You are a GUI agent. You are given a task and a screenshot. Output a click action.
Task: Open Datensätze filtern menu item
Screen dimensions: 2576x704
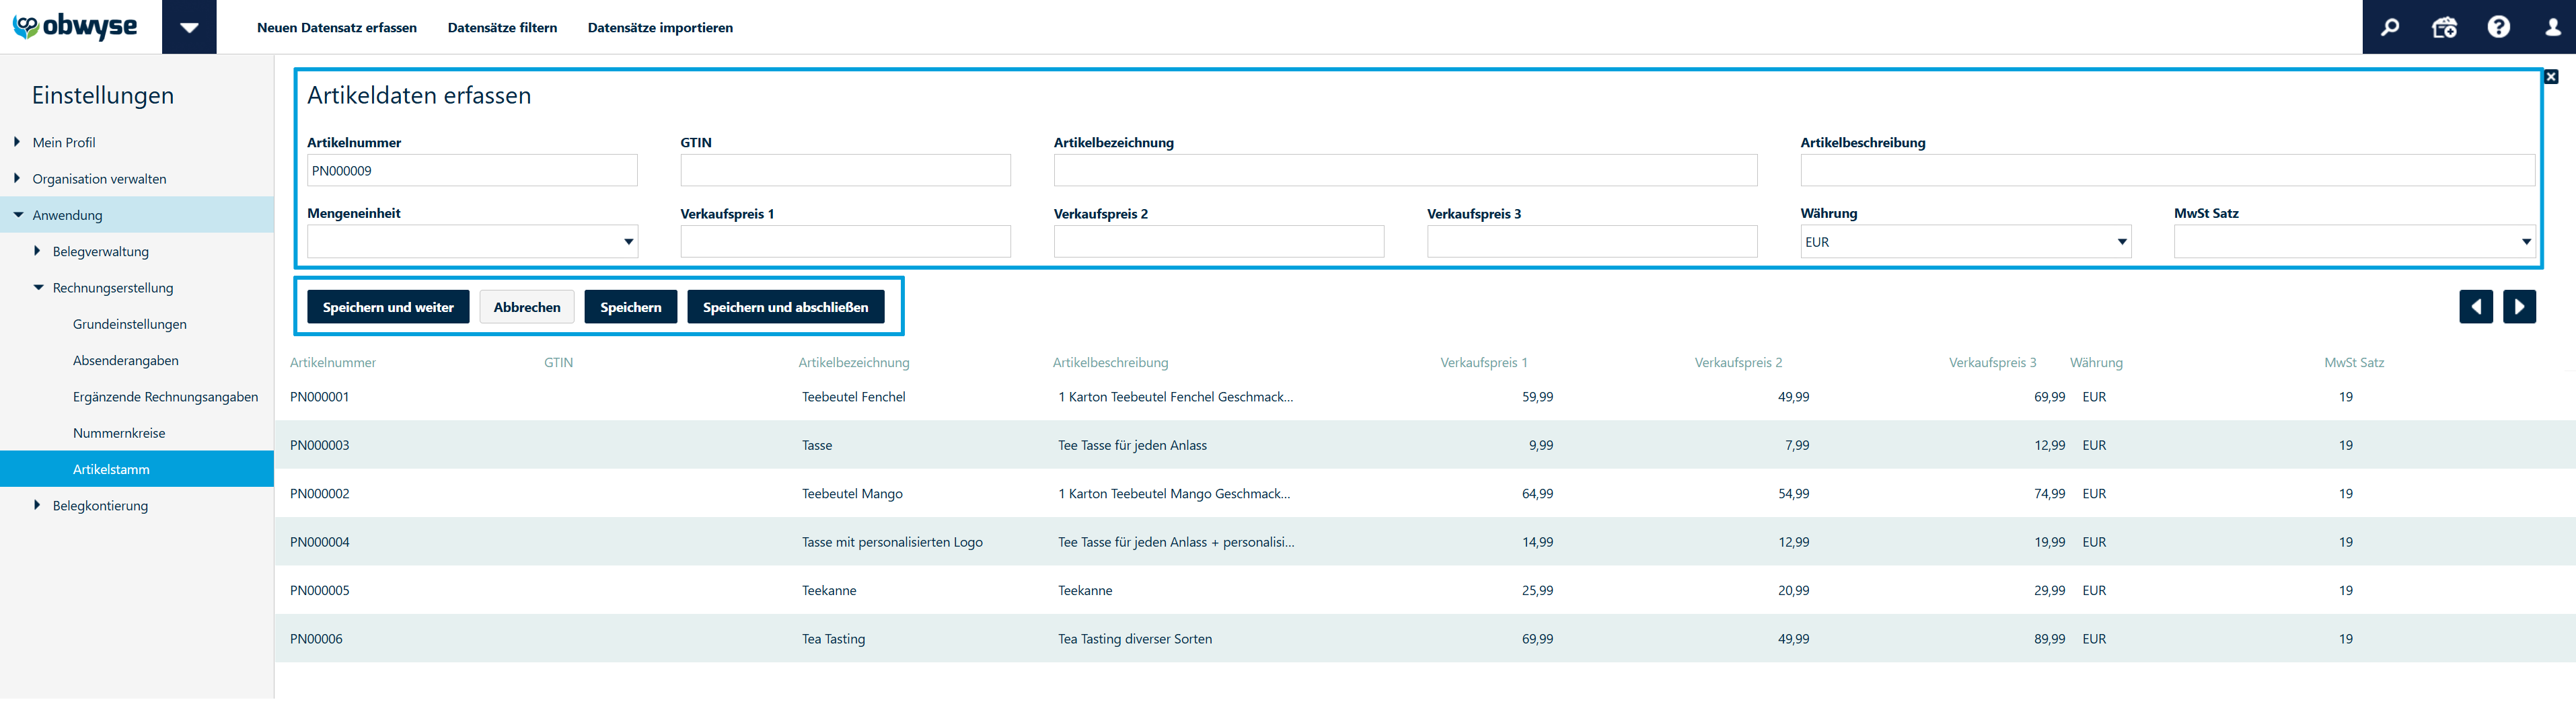click(502, 28)
